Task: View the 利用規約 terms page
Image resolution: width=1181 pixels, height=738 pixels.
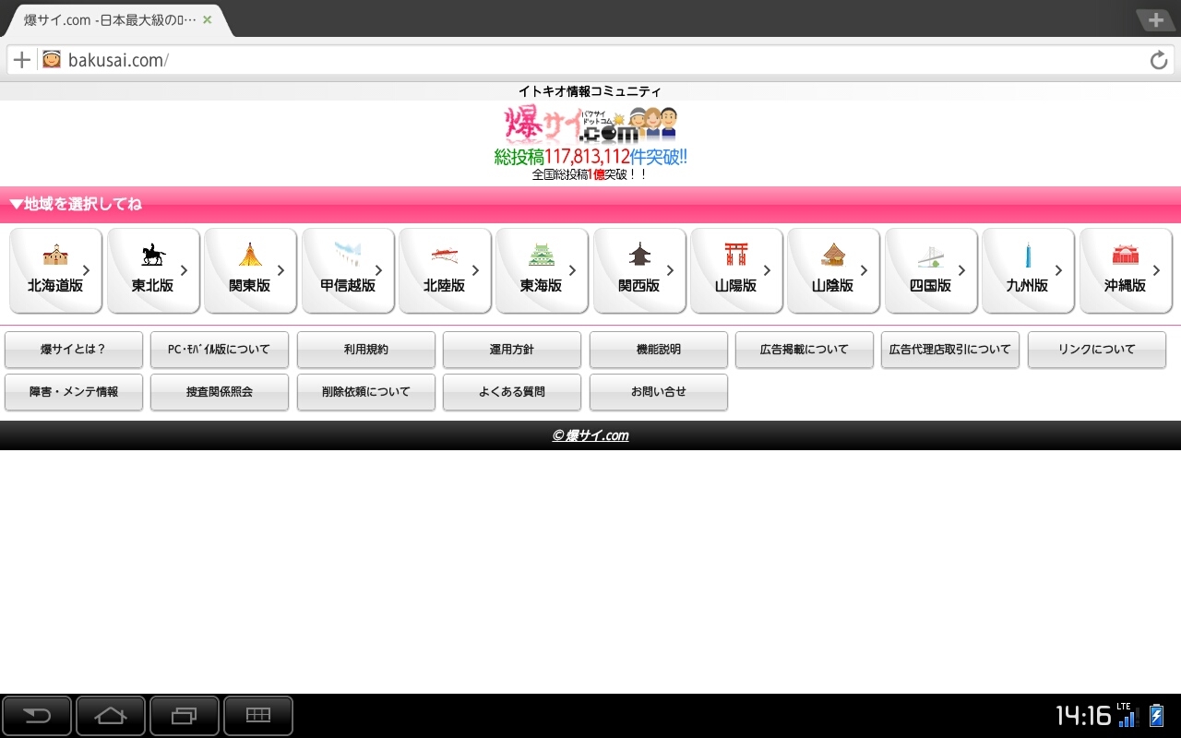Action: [366, 350]
